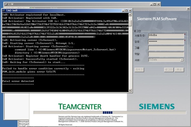This screenshot has height=127, width=191.
Task: Focus the 암호 password field
Action: click(166, 42)
